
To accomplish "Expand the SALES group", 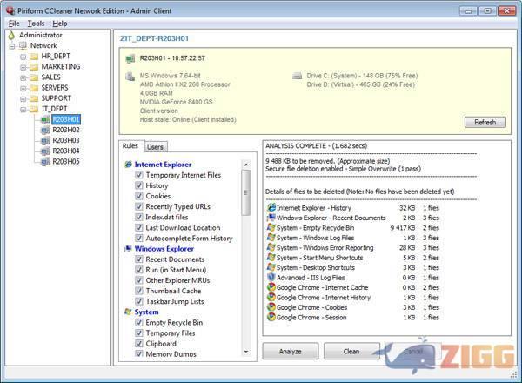I will (x=23, y=78).
